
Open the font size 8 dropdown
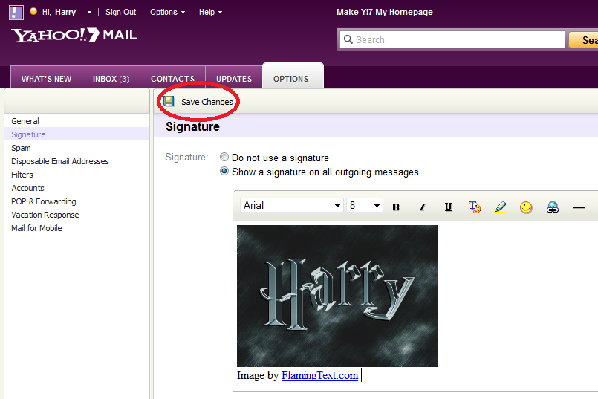tap(365, 206)
